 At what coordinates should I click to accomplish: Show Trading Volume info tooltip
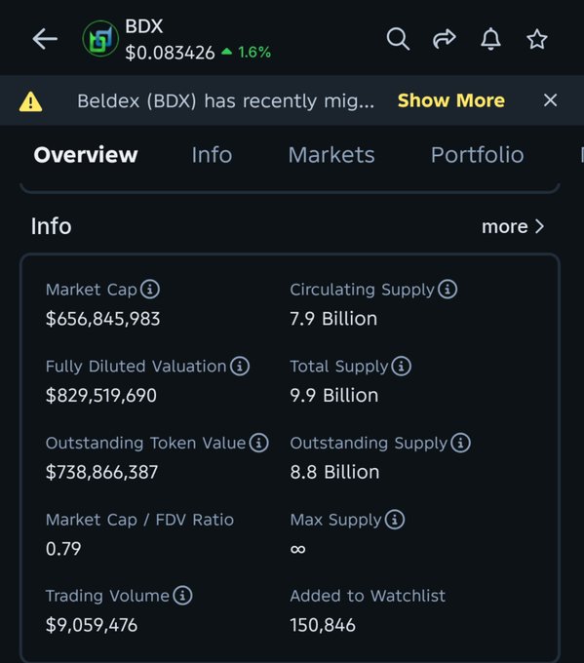pos(182,596)
